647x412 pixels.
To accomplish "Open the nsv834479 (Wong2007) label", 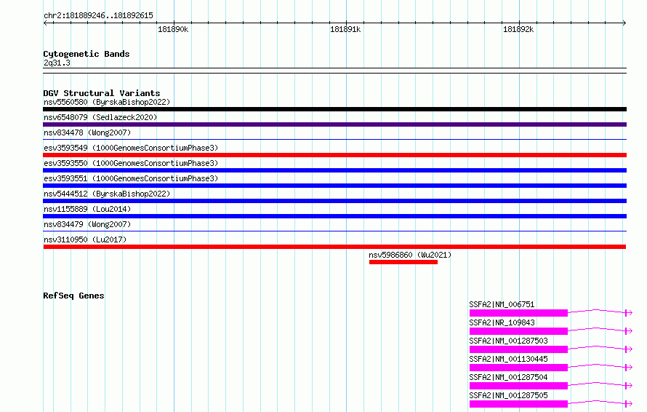I will pos(87,224).
